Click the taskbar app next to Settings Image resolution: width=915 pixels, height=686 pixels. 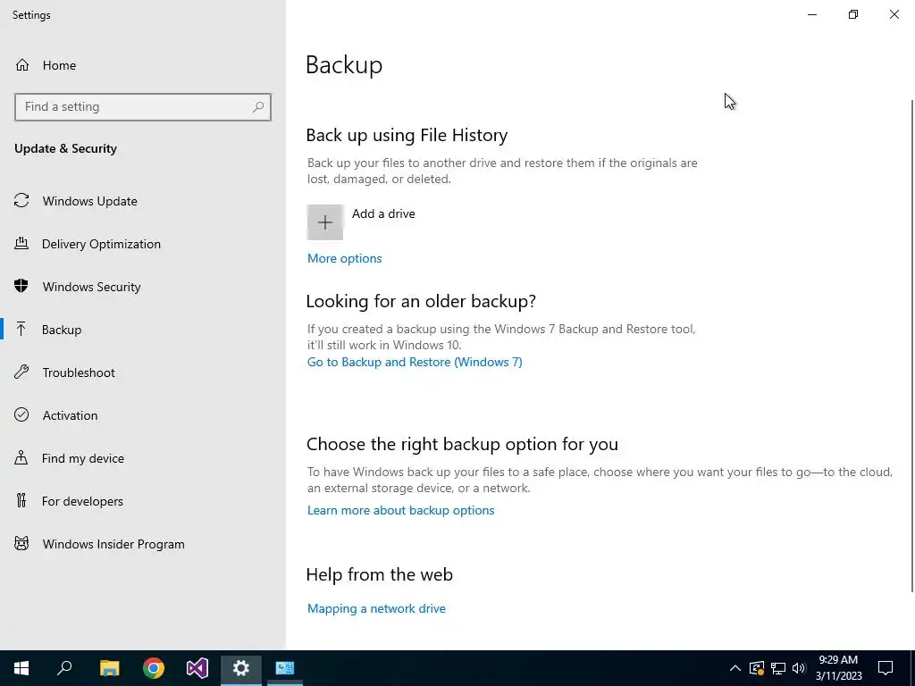tap(285, 668)
